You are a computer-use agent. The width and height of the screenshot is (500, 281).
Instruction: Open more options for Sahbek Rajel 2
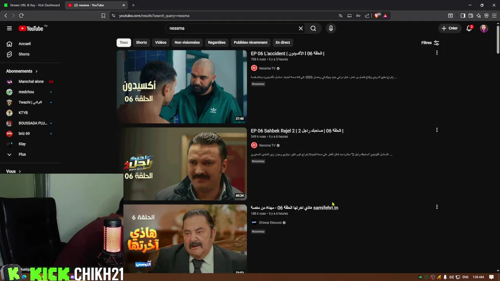(x=437, y=130)
